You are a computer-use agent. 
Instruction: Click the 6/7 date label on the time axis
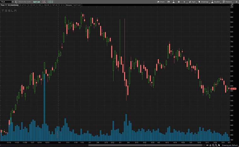click(x=229, y=142)
